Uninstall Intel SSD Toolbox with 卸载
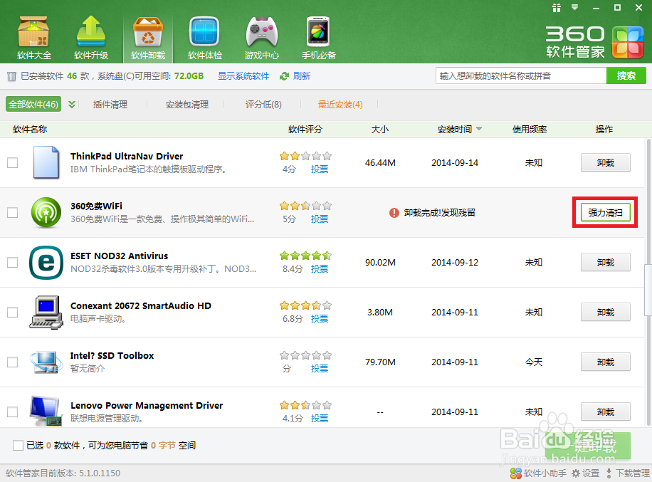652x482 pixels. [x=606, y=362]
